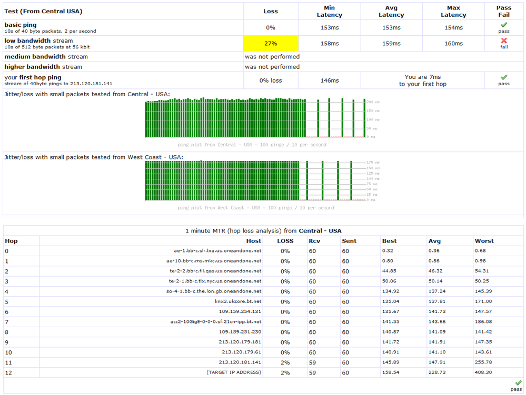Click the red fail cross icon
526x395 pixels.
(504, 40)
